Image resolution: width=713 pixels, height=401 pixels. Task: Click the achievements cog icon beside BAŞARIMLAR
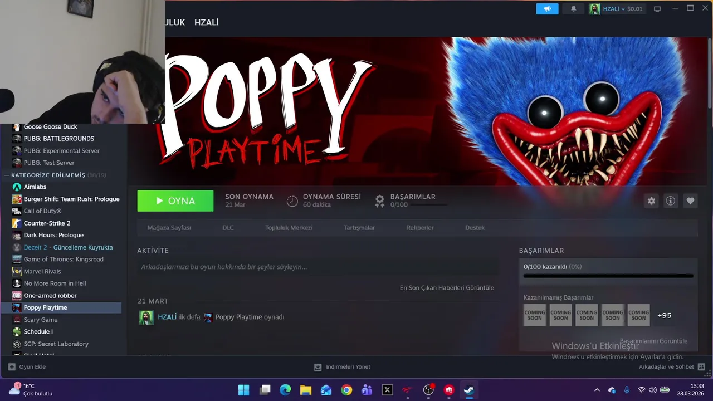(380, 201)
